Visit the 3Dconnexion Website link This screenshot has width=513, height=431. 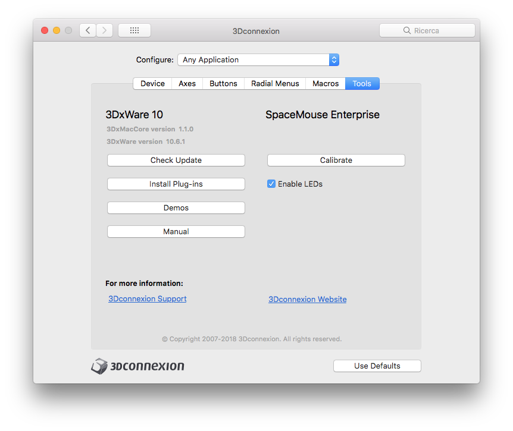click(308, 299)
